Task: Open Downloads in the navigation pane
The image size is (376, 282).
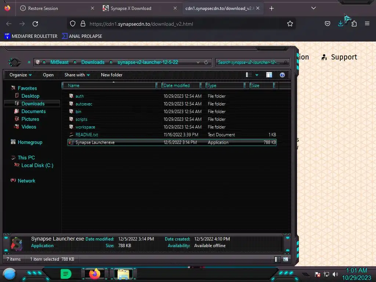Action: tap(33, 104)
